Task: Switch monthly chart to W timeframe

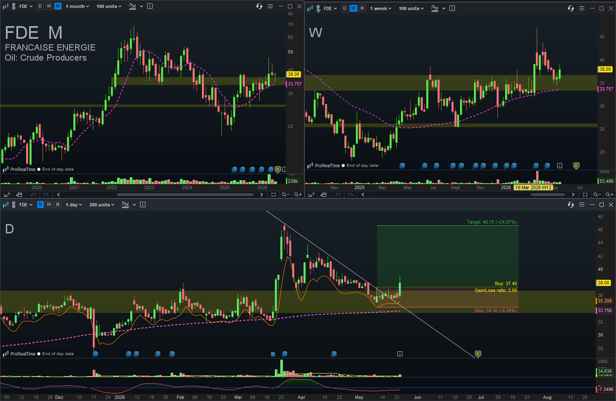Action: click(49, 7)
